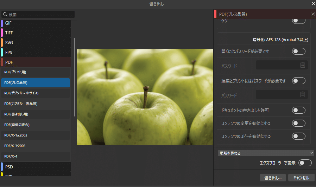Screen dimensions: 316x187
Task: Select the SVG format
Action: [x=36, y=42]
